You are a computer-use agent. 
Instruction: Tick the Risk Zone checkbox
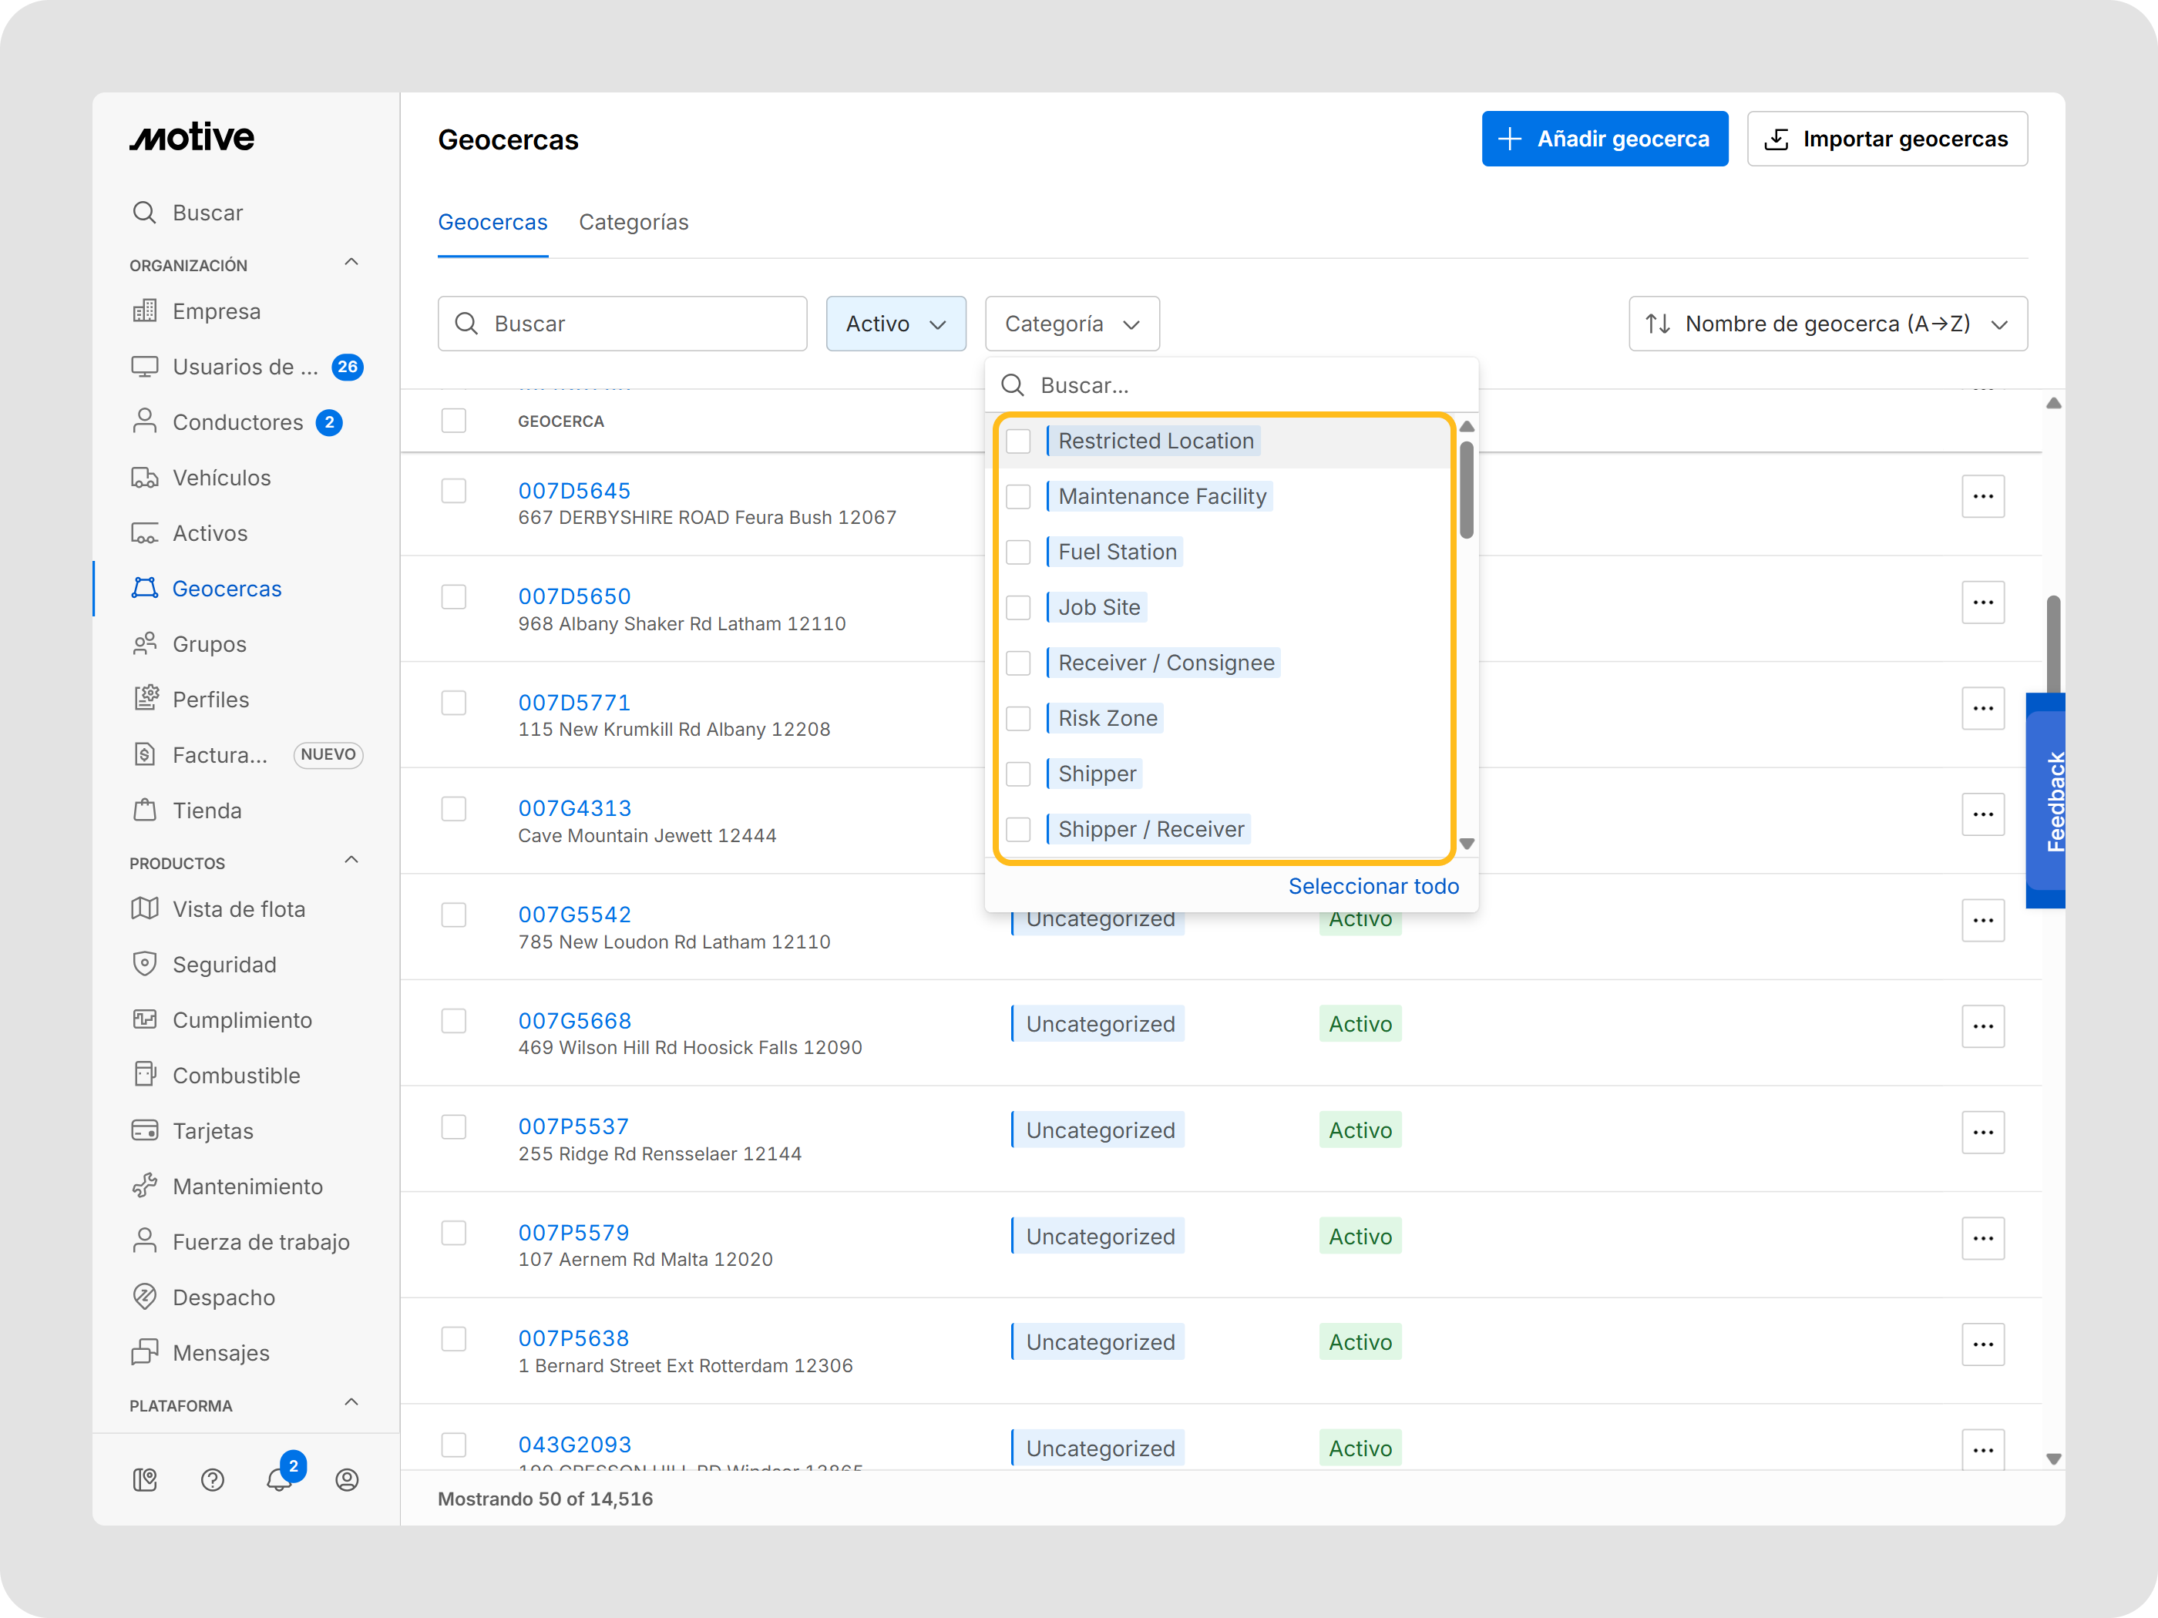point(1017,719)
